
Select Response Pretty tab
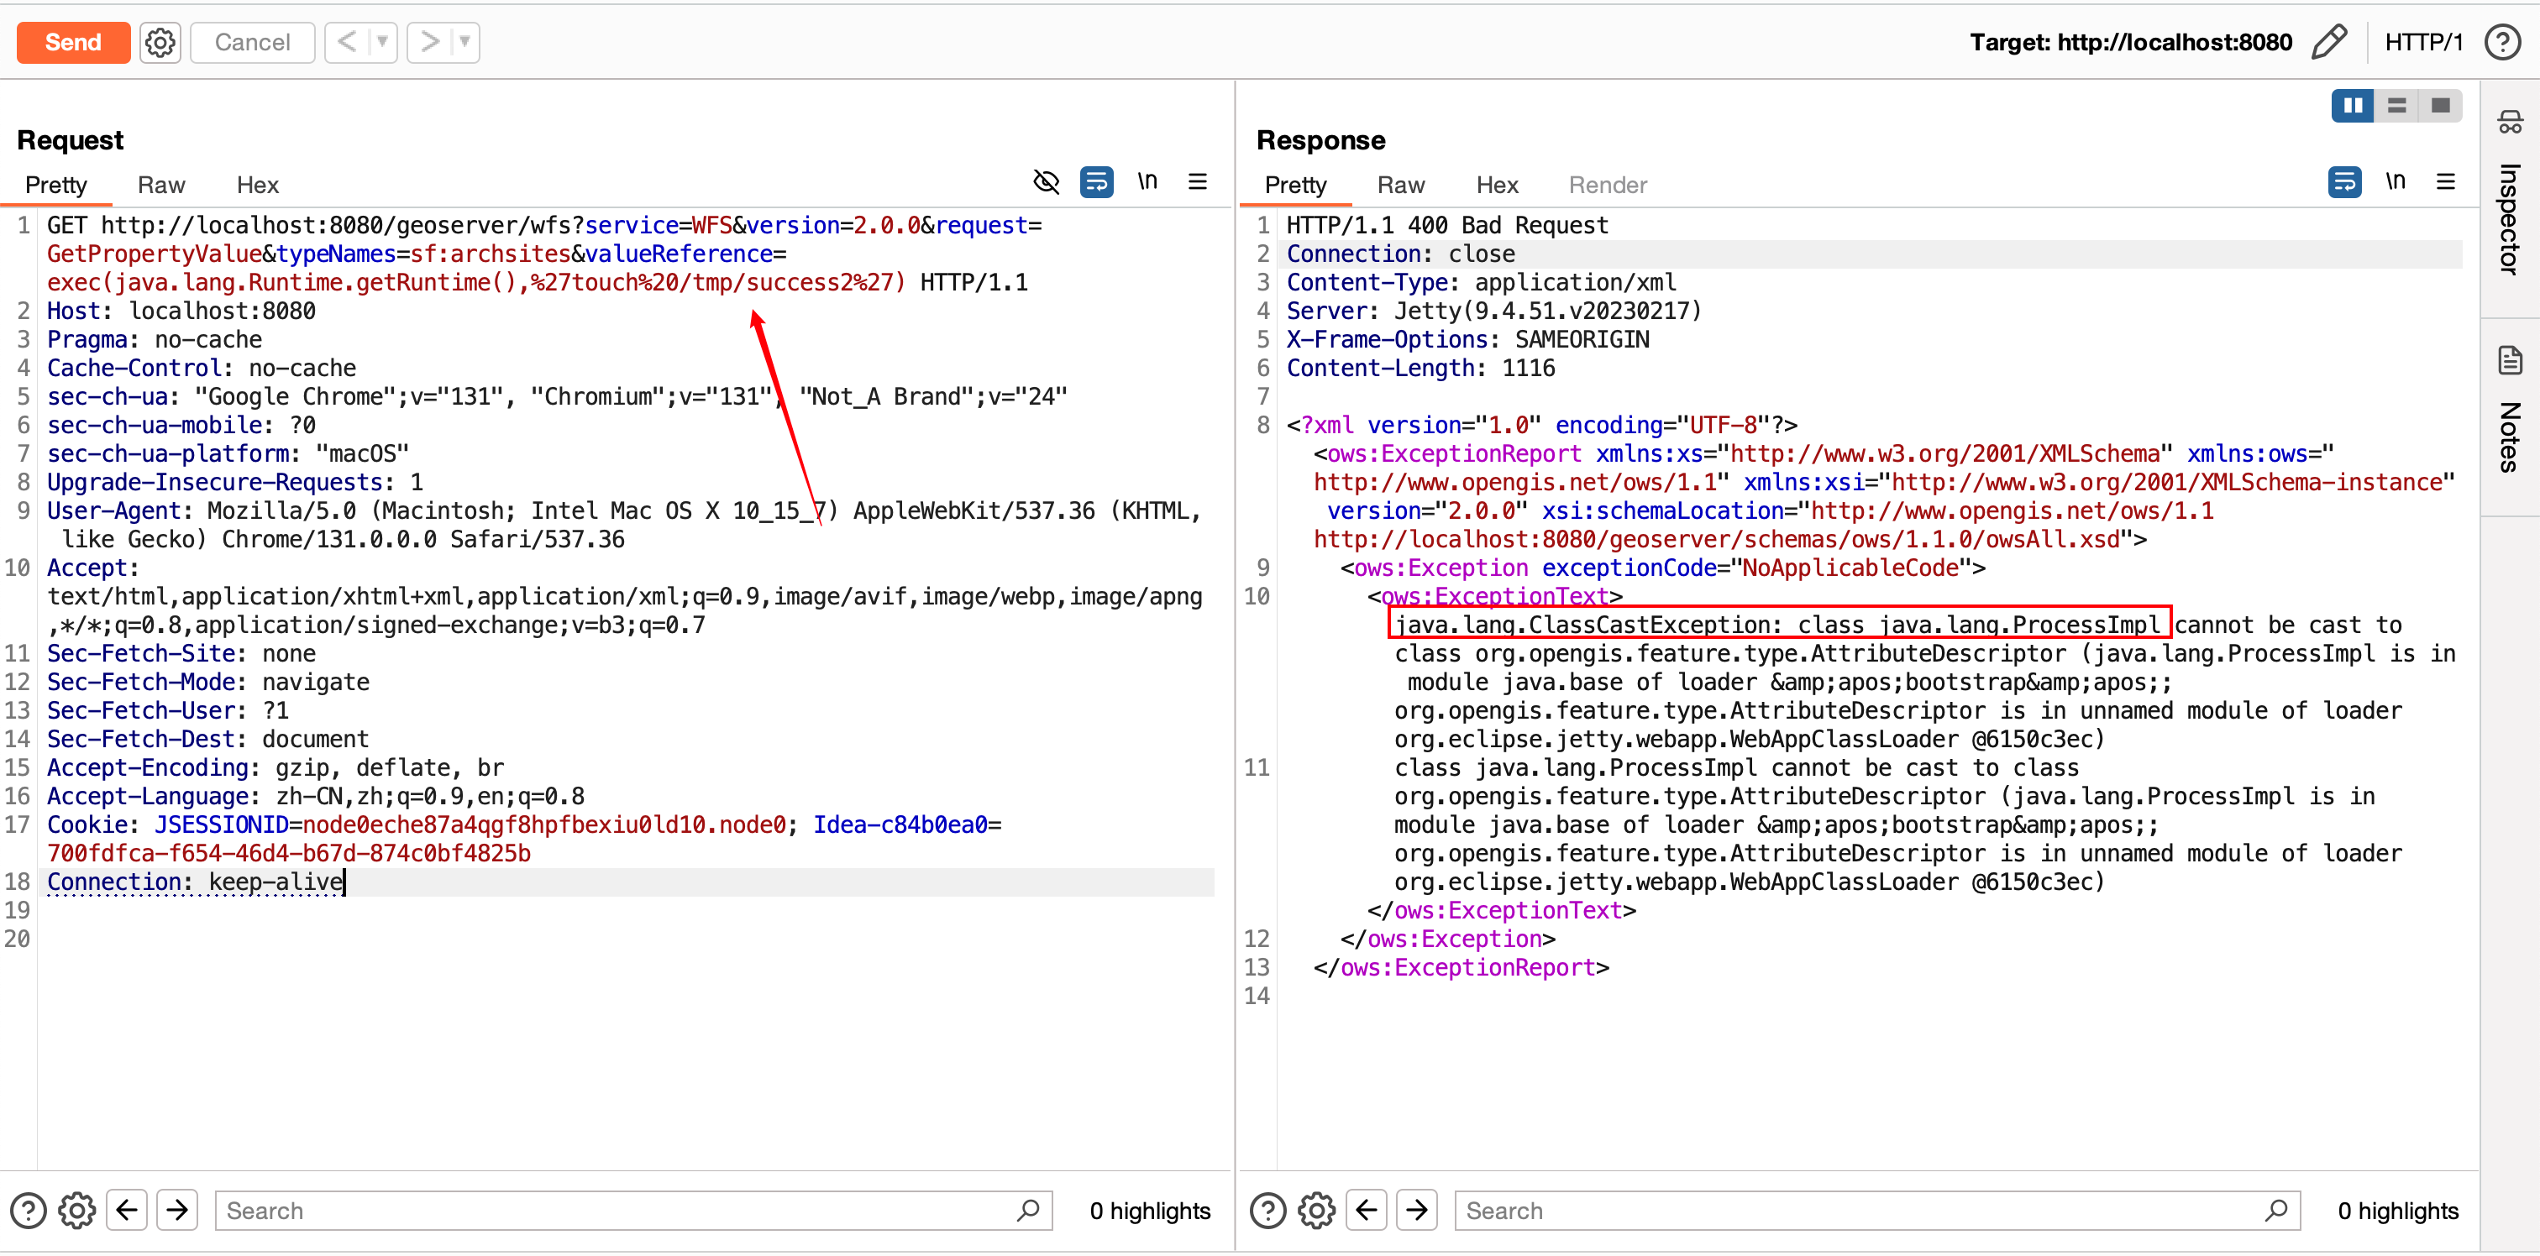click(1296, 185)
